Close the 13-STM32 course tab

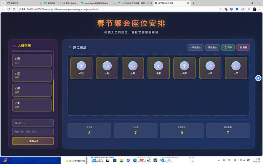tap(151, 3)
